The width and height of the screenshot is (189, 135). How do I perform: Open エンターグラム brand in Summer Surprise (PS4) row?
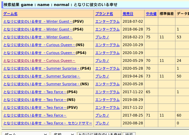tap(107, 68)
